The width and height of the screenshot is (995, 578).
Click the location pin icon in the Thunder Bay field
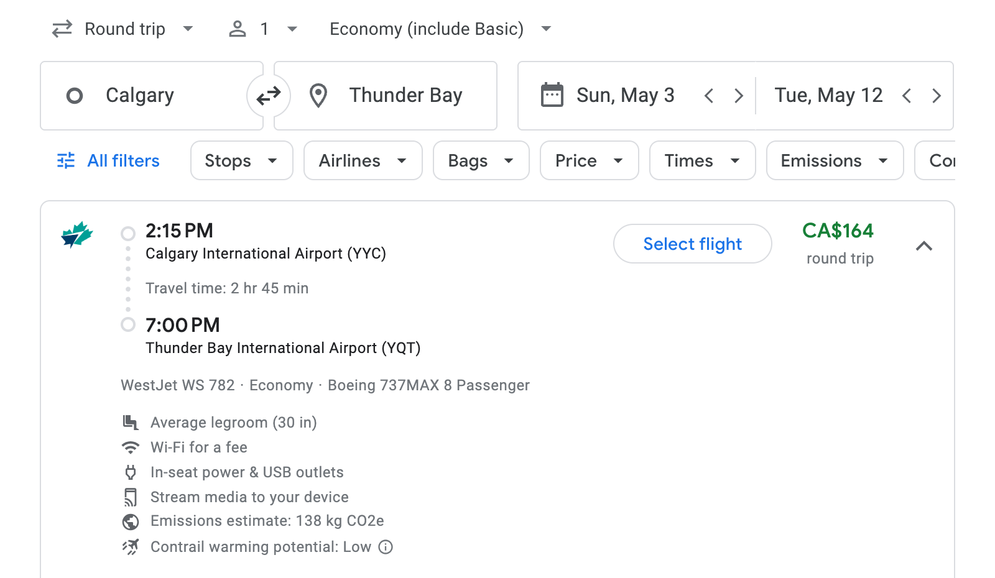tap(318, 95)
